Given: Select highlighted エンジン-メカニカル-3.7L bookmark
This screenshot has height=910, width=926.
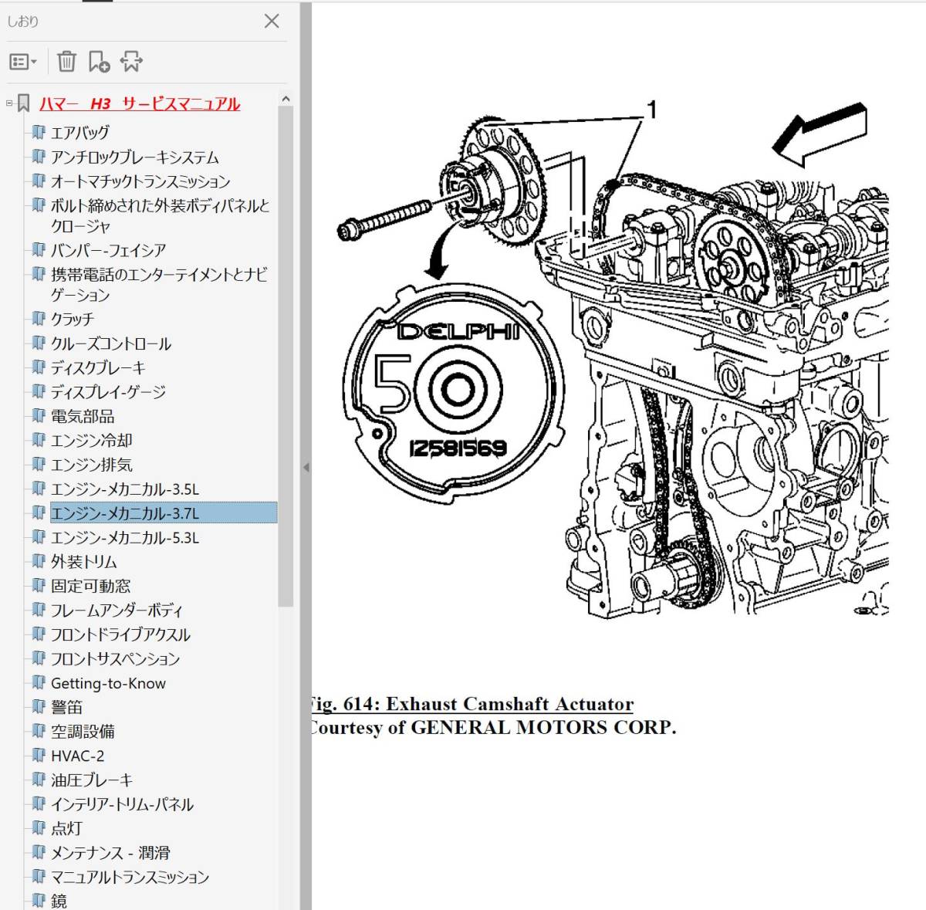Looking at the screenshot, I should (163, 513).
